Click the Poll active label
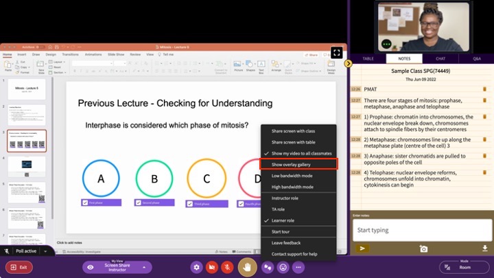The image size is (494, 278). tap(26, 251)
